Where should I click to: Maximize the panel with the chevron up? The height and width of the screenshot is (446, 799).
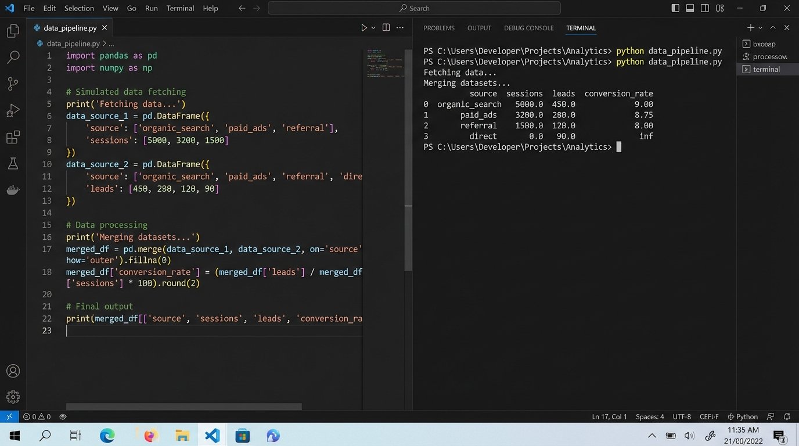773,28
